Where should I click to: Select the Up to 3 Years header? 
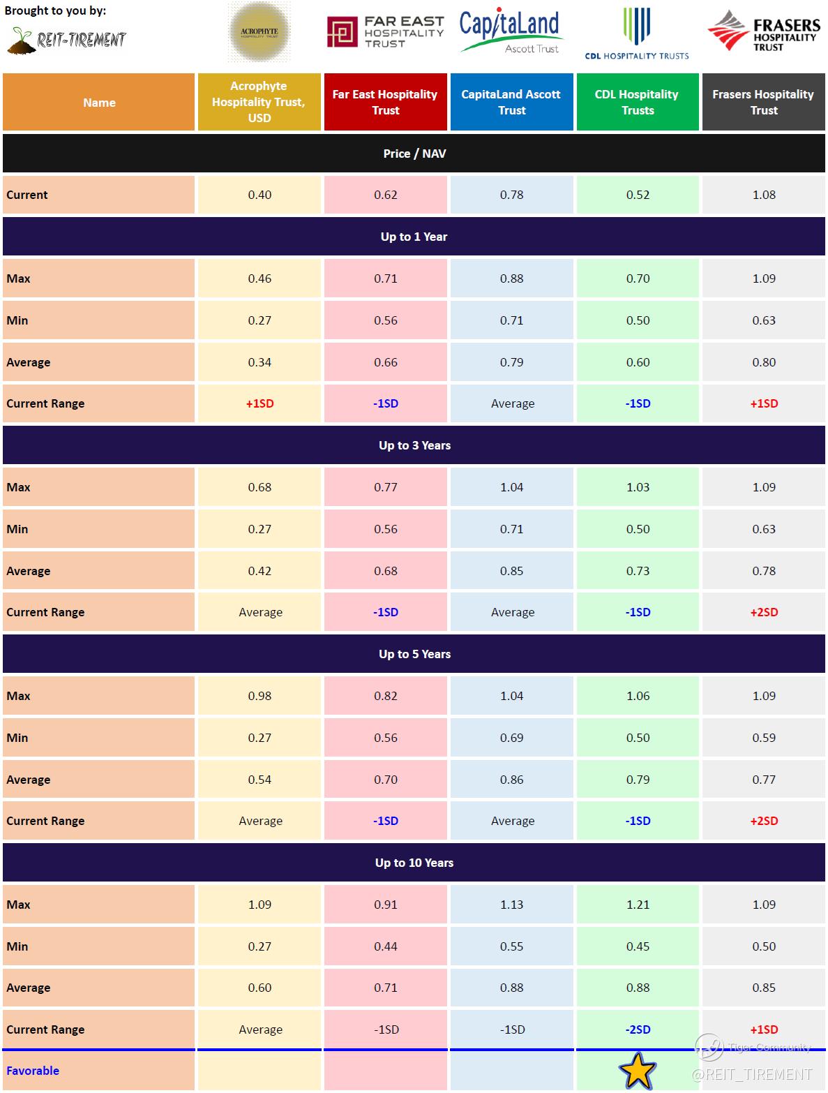(x=414, y=445)
